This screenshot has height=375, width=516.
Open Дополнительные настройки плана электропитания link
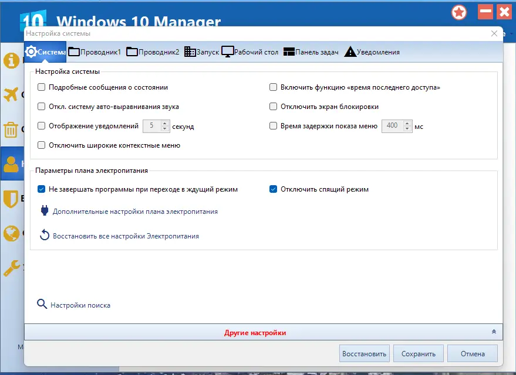pyautogui.click(x=135, y=212)
